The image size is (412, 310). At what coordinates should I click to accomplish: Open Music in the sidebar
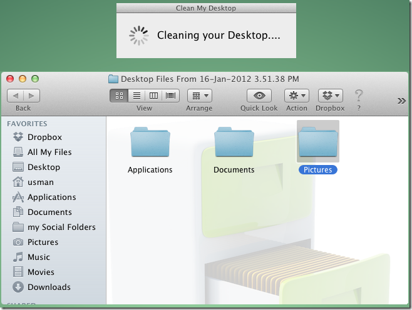[x=53, y=257]
